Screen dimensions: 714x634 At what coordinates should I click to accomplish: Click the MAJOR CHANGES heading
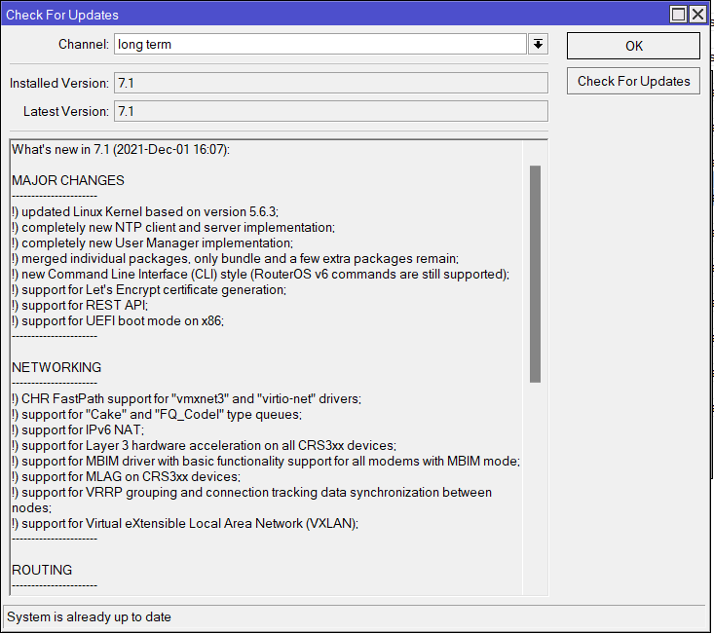(x=68, y=180)
